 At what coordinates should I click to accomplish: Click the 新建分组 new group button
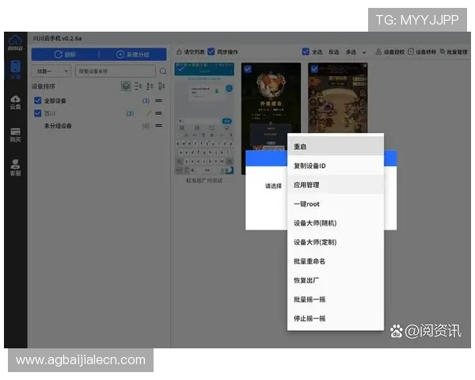pyautogui.click(x=133, y=55)
